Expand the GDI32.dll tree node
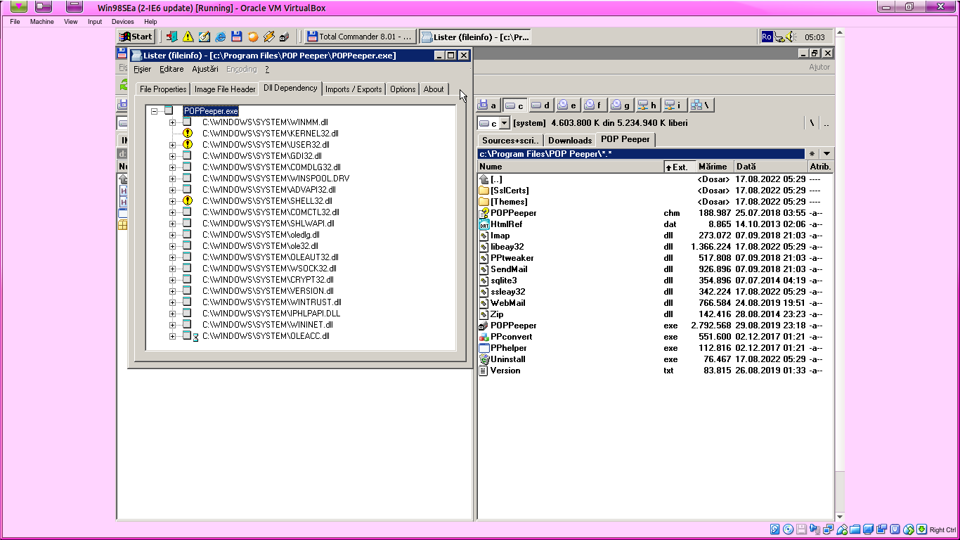The image size is (960, 540). point(172,155)
